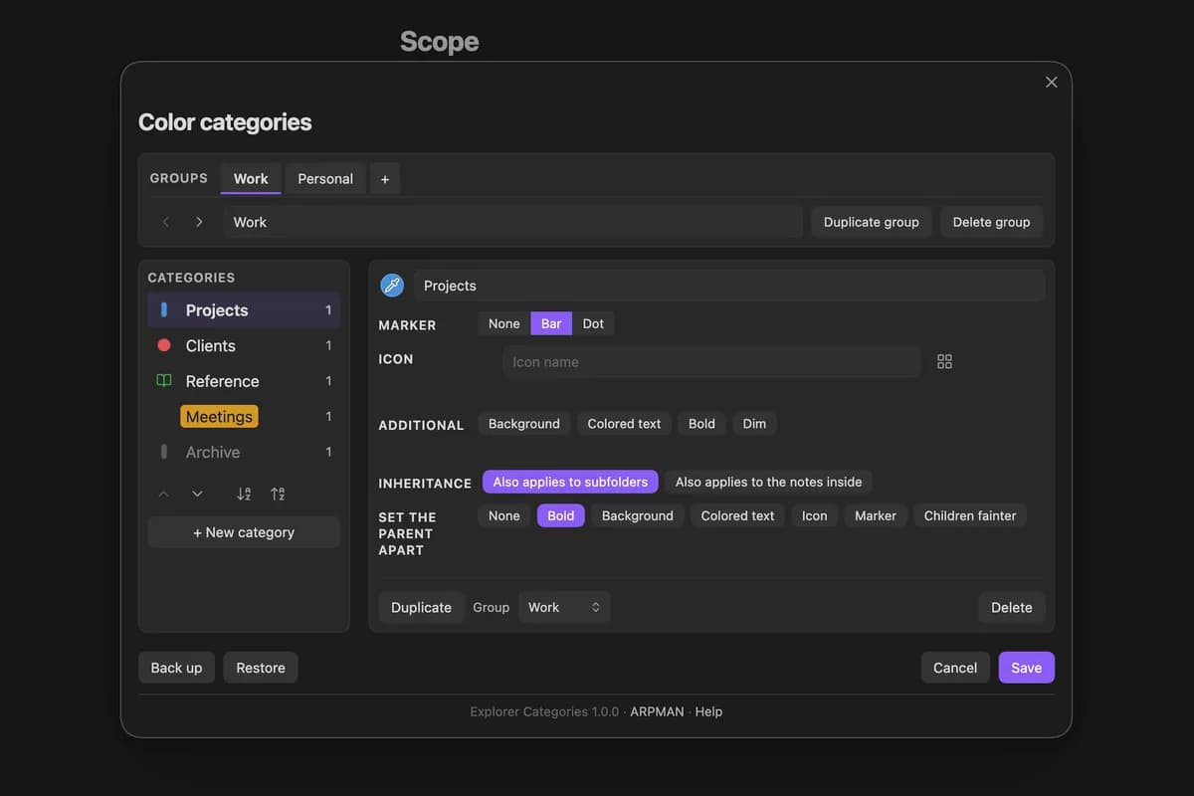The height and width of the screenshot is (796, 1194).
Task: Select the Meetings category row
Action: click(244, 416)
